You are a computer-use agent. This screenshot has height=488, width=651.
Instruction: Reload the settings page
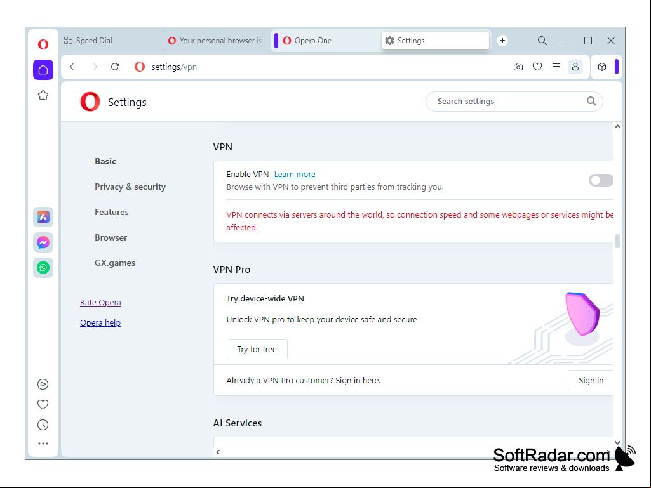pyautogui.click(x=115, y=67)
